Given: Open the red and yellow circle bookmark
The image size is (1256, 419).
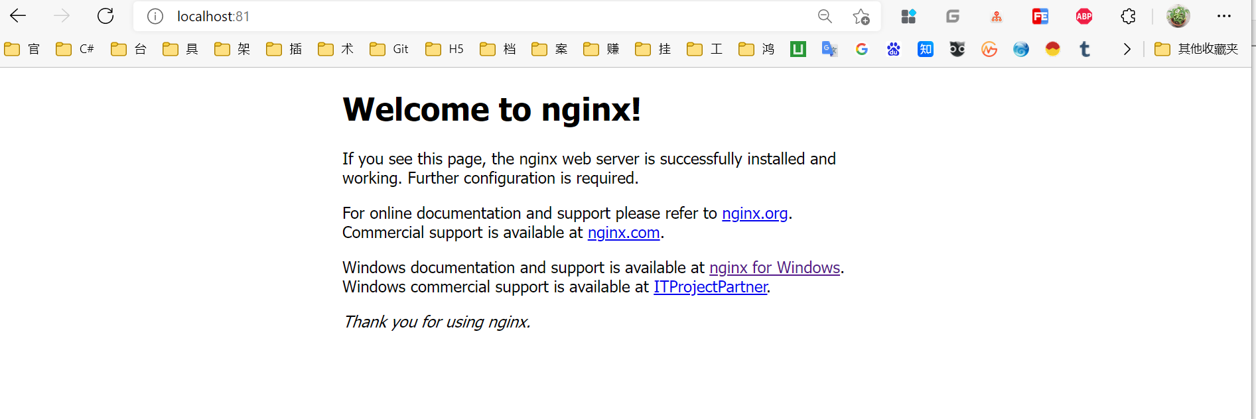Looking at the screenshot, I should point(1053,49).
